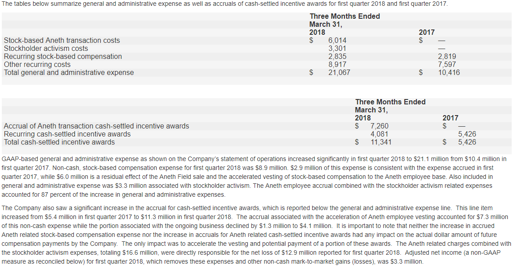Select the 'Stockholder activism costs' row label
The height and width of the screenshot is (269, 530).
coord(46,49)
